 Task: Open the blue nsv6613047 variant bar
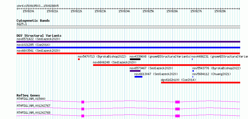point(138,77)
